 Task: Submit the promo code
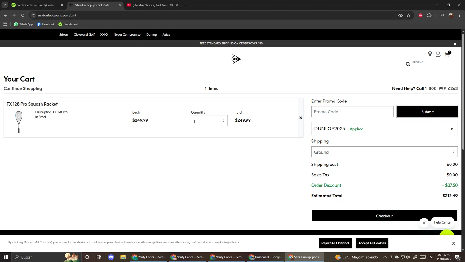pos(427,112)
